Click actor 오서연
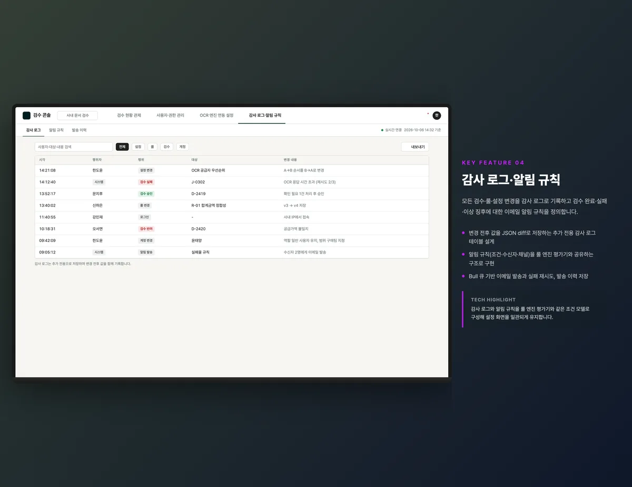The image size is (632, 487). [x=97, y=229]
